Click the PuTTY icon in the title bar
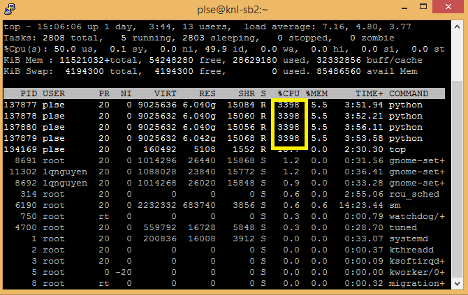Viewport: 468px width, 295px height. pyautogui.click(x=10, y=9)
